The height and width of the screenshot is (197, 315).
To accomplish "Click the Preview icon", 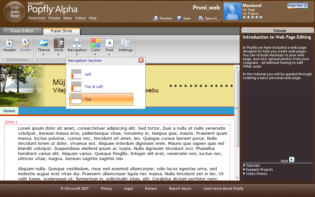I will [155, 18].
